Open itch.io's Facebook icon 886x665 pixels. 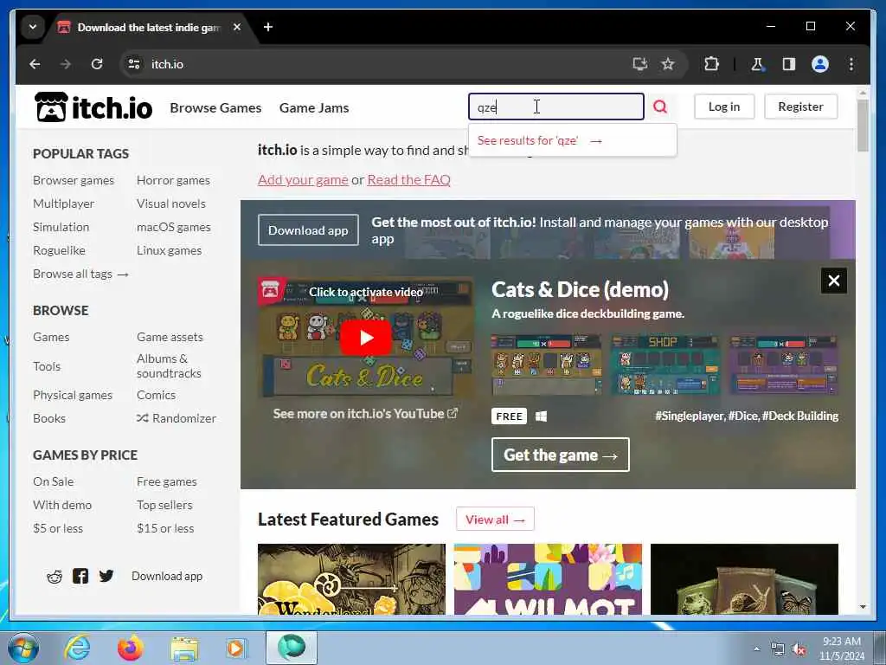[80, 576]
